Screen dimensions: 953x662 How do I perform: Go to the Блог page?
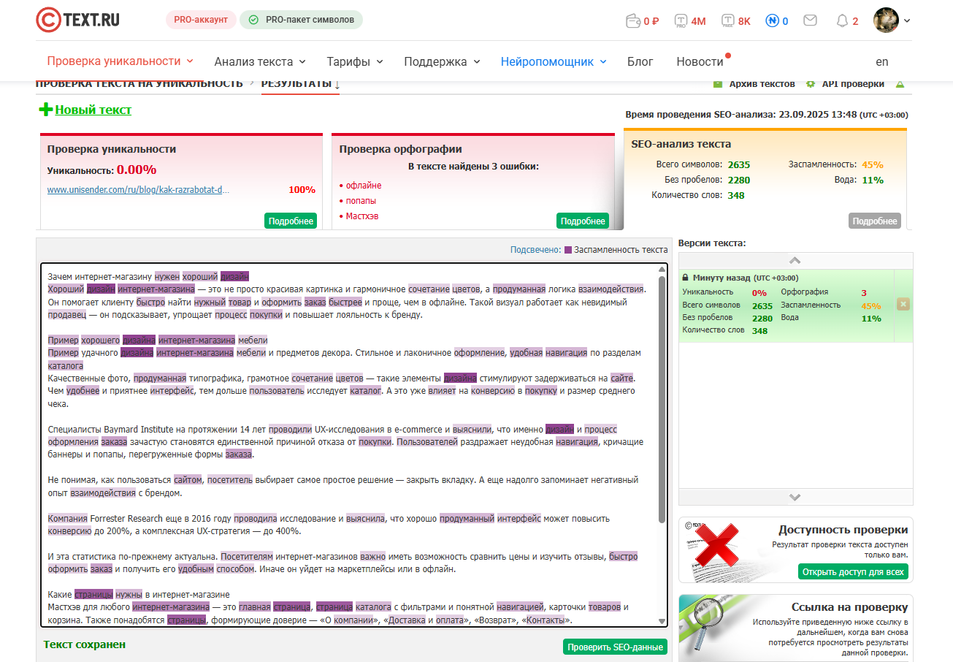click(640, 61)
